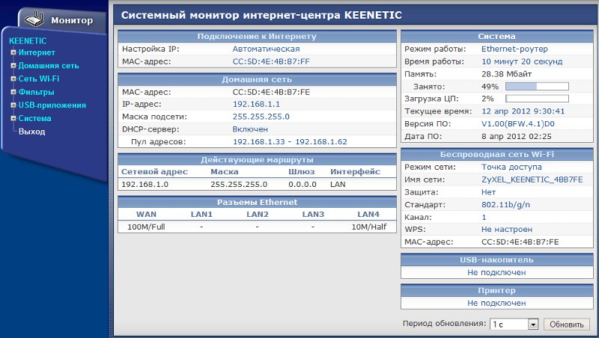Open the Система menu item in sidebar
The height and width of the screenshot is (338, 599).
point(34,118)
